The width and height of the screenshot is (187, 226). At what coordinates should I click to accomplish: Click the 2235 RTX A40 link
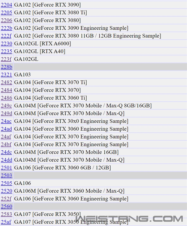coord(6,51)
